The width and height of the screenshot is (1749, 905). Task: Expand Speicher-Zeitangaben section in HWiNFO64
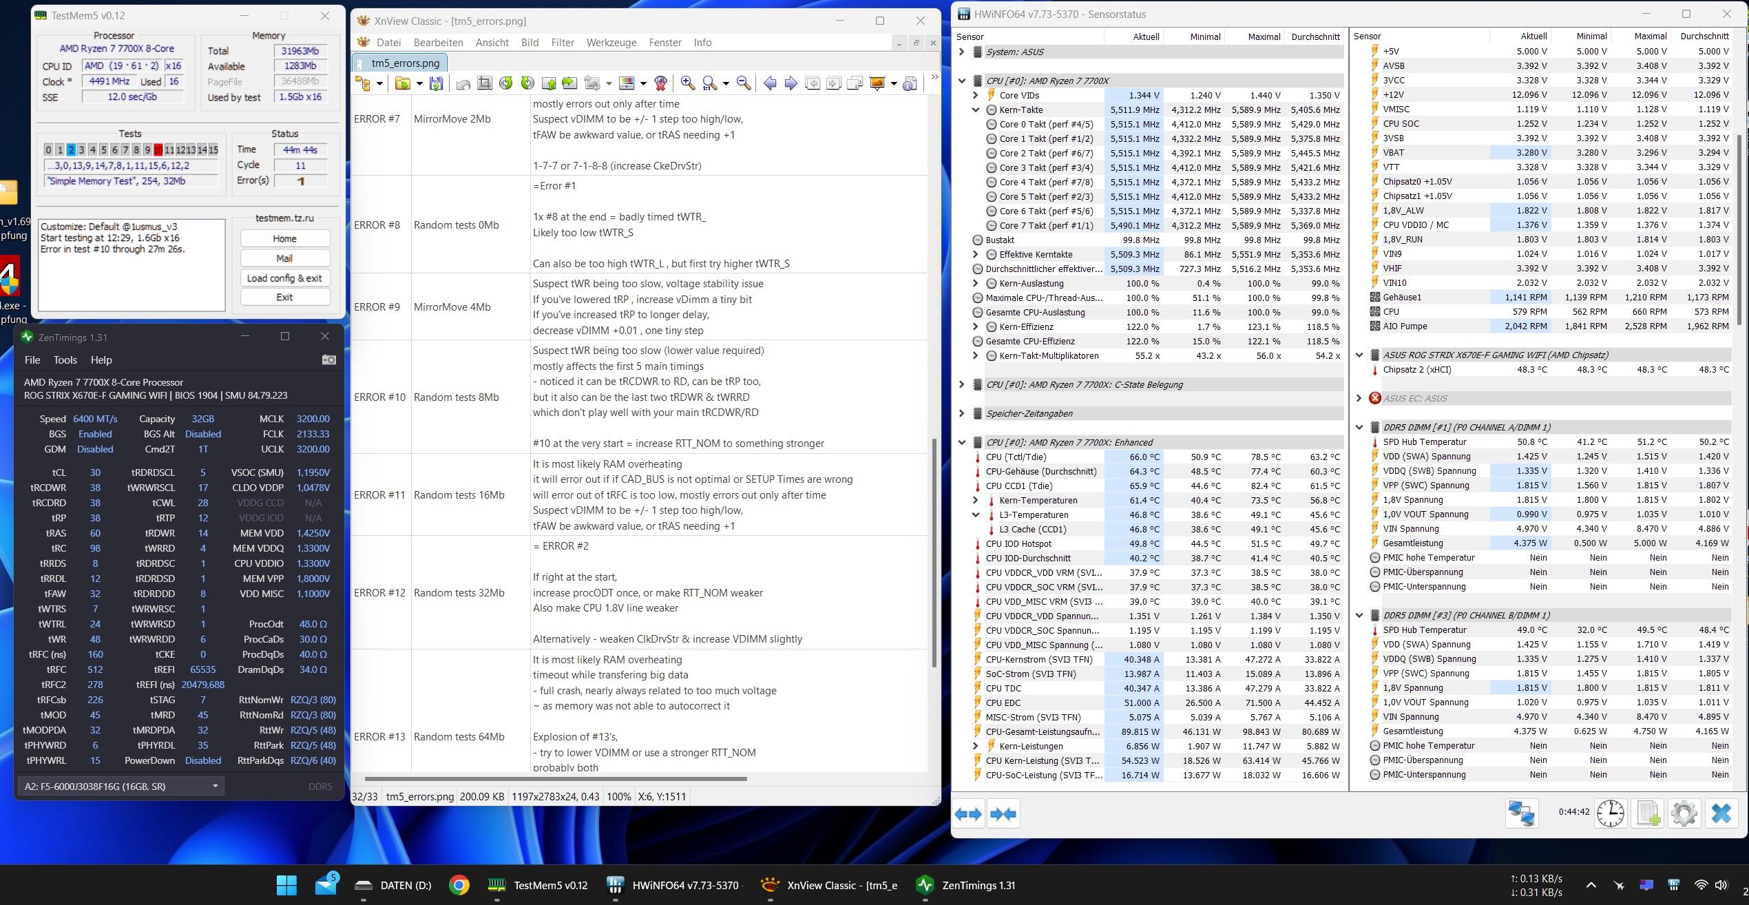point(963,412)
